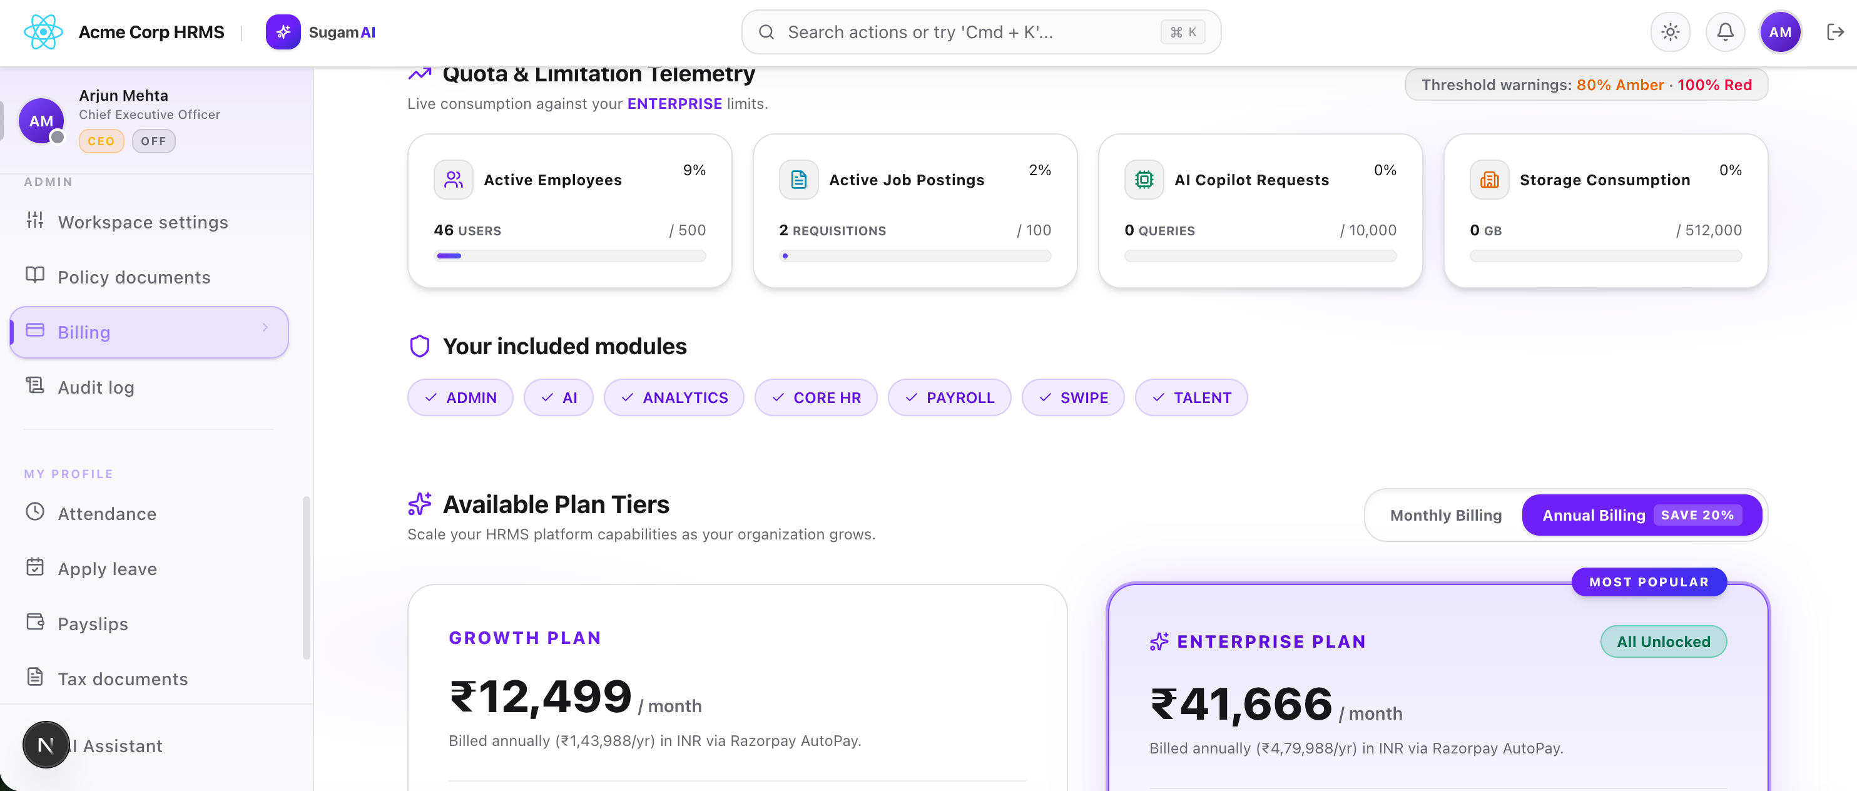Screen dimensions: 1857x791
Task: Click the SAVE 20% badge
Action: tap(1697, 516)
